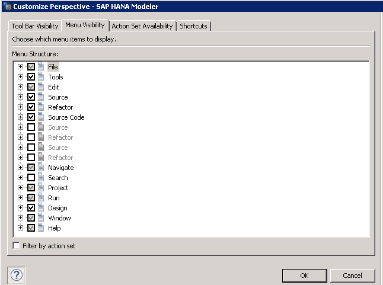Click the menu icon beside Project

tap(41, 188)
